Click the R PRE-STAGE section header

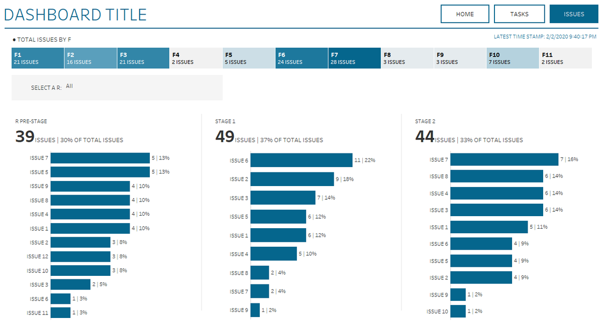click(31, 121)
